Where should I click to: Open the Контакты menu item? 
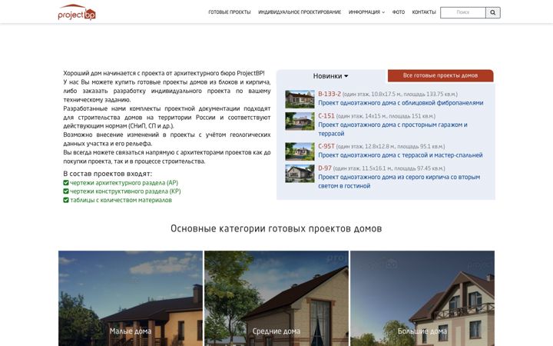424,12
